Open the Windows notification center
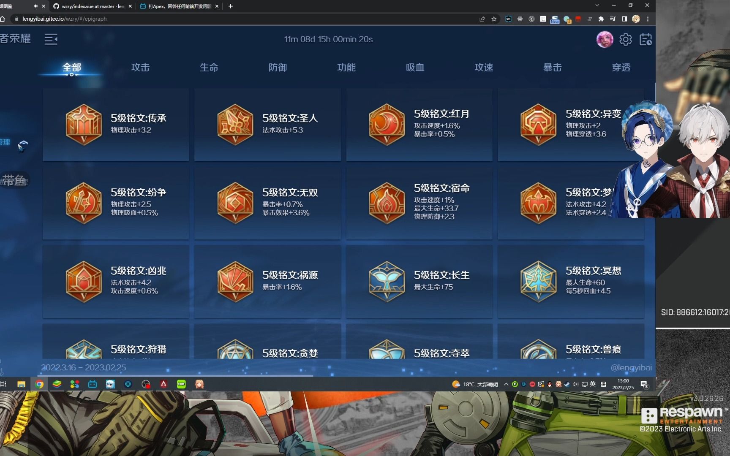This screenshot has width=730, height=456. pos(644,384)
